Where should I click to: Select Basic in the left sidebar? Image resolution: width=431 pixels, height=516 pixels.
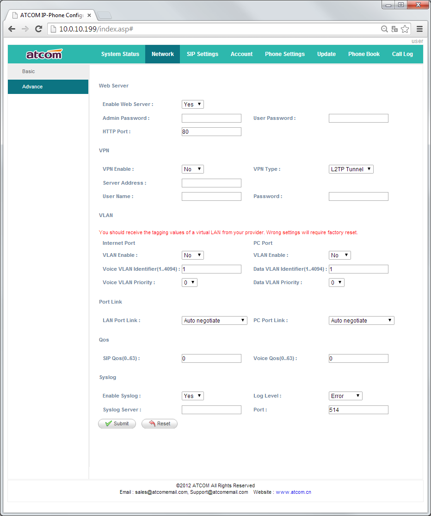click(x=29, y=72)
